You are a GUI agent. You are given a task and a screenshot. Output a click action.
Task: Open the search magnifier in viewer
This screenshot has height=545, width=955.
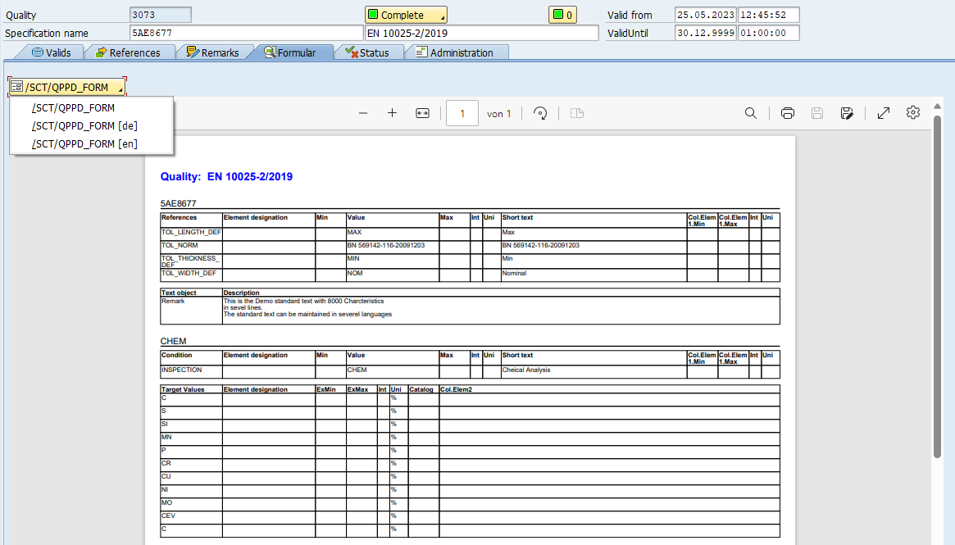[x=750, y=113]
